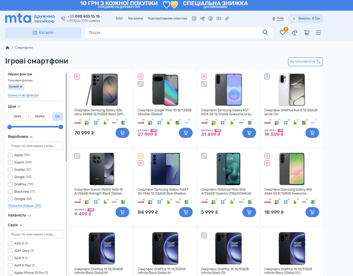
Task: Add Xiaomi Redmi Note 15 to cart
Action: [122, 212]
